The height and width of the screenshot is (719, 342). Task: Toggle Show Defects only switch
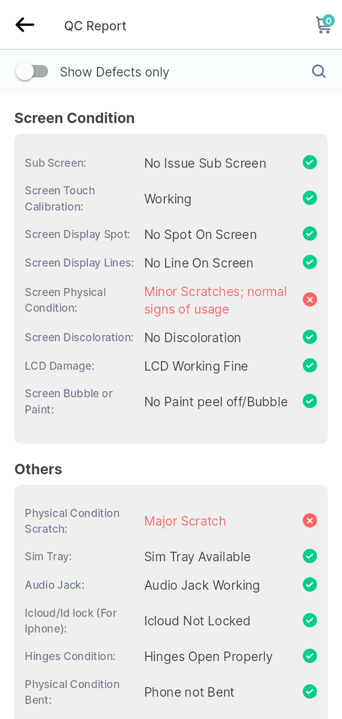click(32, 72)
